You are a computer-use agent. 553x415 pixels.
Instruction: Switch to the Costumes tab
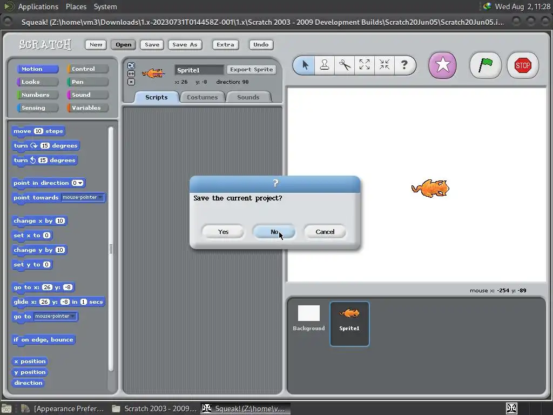[203, 97]
